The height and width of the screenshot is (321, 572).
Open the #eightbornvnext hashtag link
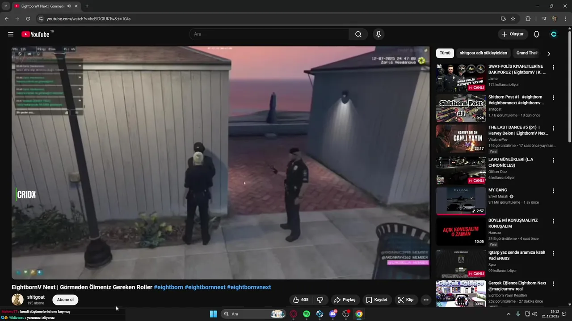(249, 288)
